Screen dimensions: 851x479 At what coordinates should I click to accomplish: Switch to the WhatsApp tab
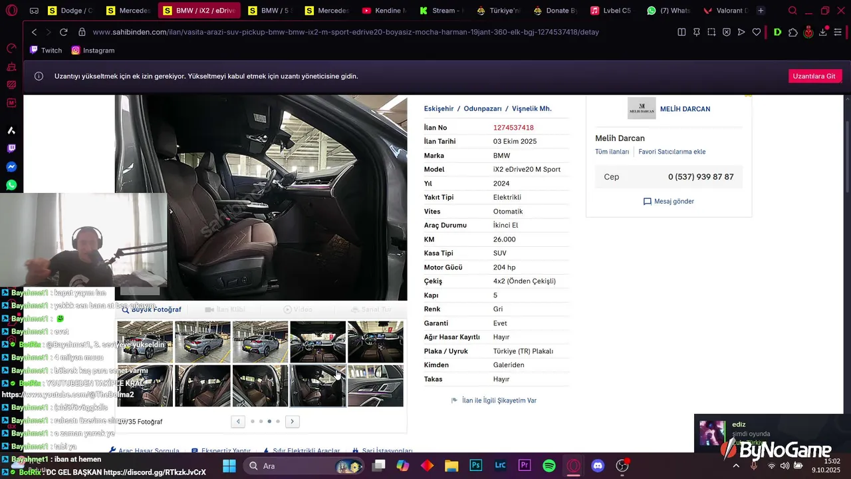click(x=669, y=11)
